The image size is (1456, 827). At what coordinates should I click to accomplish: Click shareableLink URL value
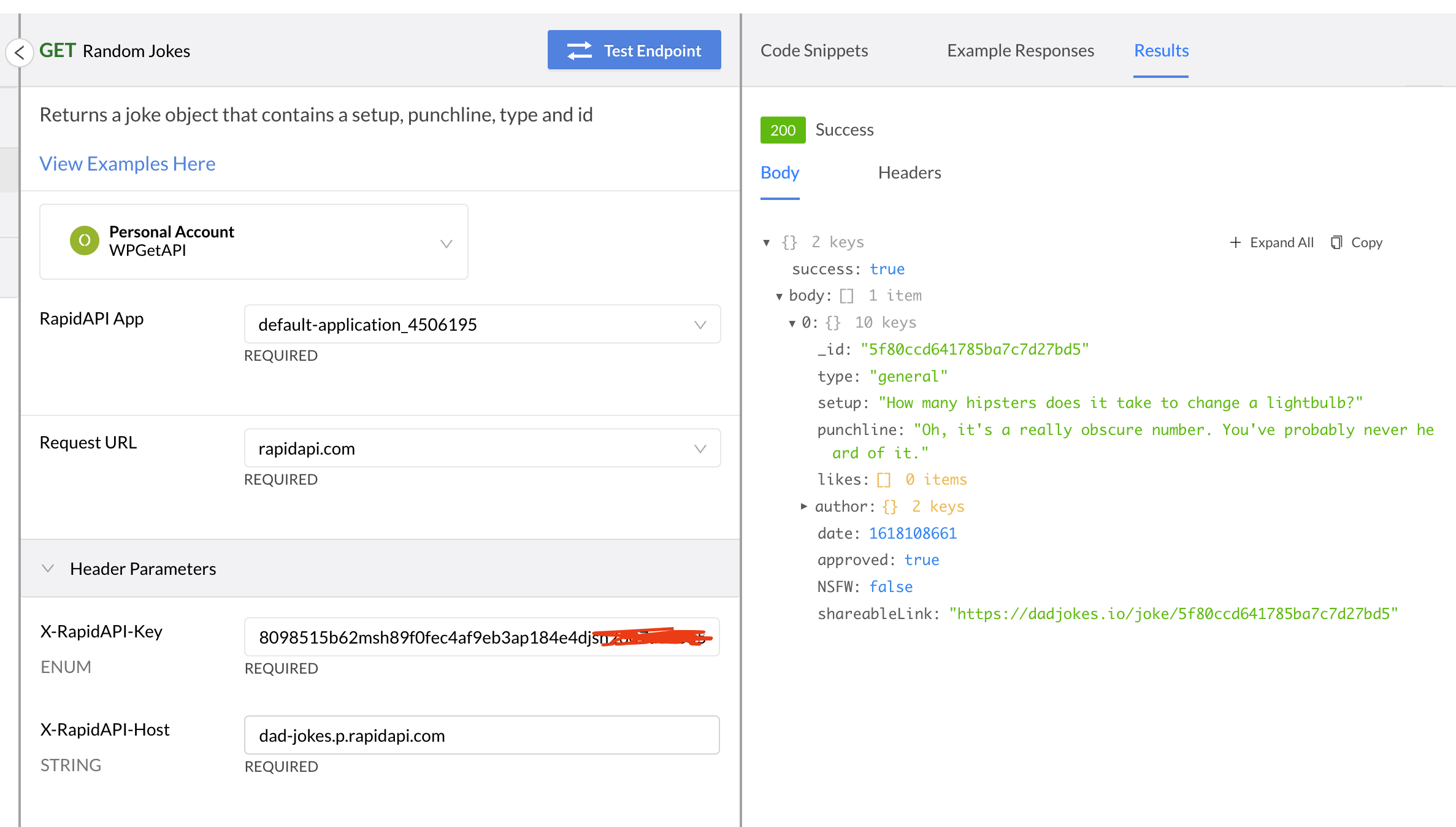[1175, 613]
